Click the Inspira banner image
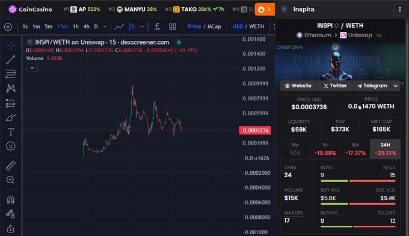Screen dimensions: 409x236 pos(340,61)
